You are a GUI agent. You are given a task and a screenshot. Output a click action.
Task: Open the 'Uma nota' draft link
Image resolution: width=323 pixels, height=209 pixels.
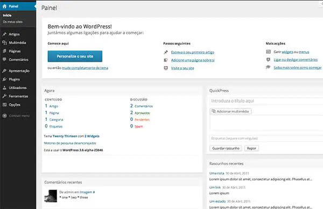click(216, 173)
